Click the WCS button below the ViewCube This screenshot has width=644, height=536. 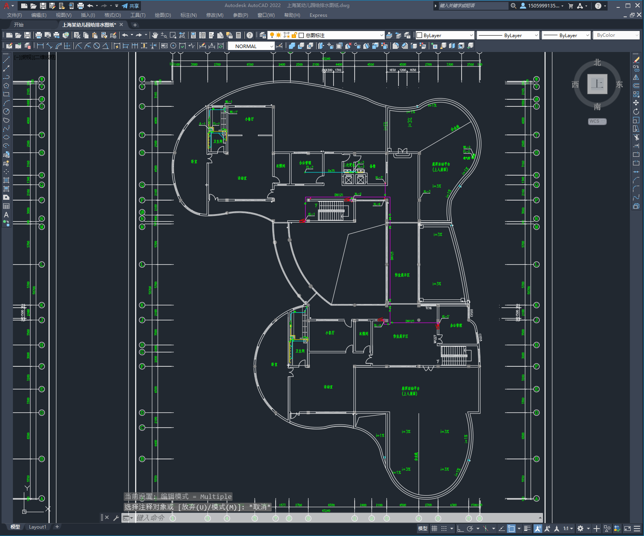tap(597, 121)
